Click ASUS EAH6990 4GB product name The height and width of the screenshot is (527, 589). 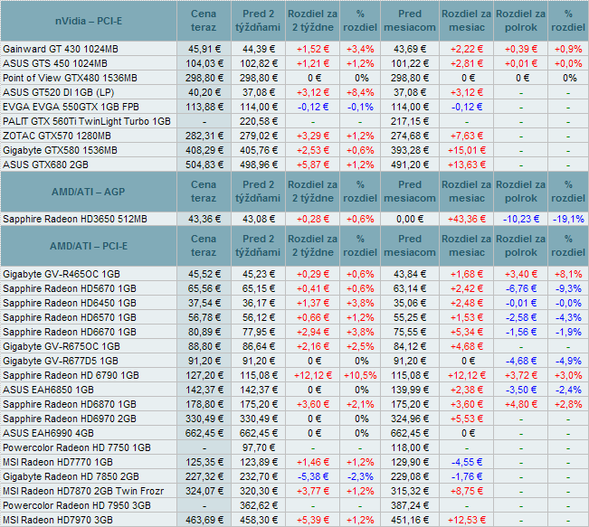point(48,433)
